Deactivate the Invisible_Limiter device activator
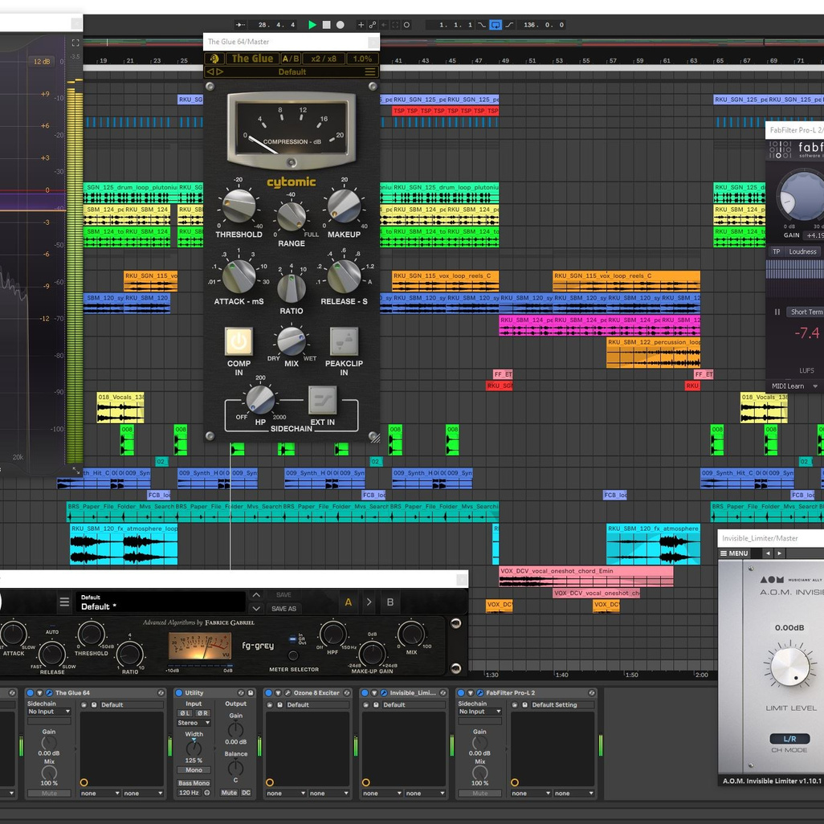 [x=365, y=693]
